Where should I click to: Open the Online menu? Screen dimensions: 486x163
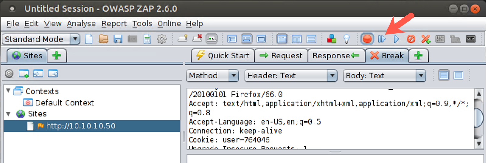tap(169, 24)
